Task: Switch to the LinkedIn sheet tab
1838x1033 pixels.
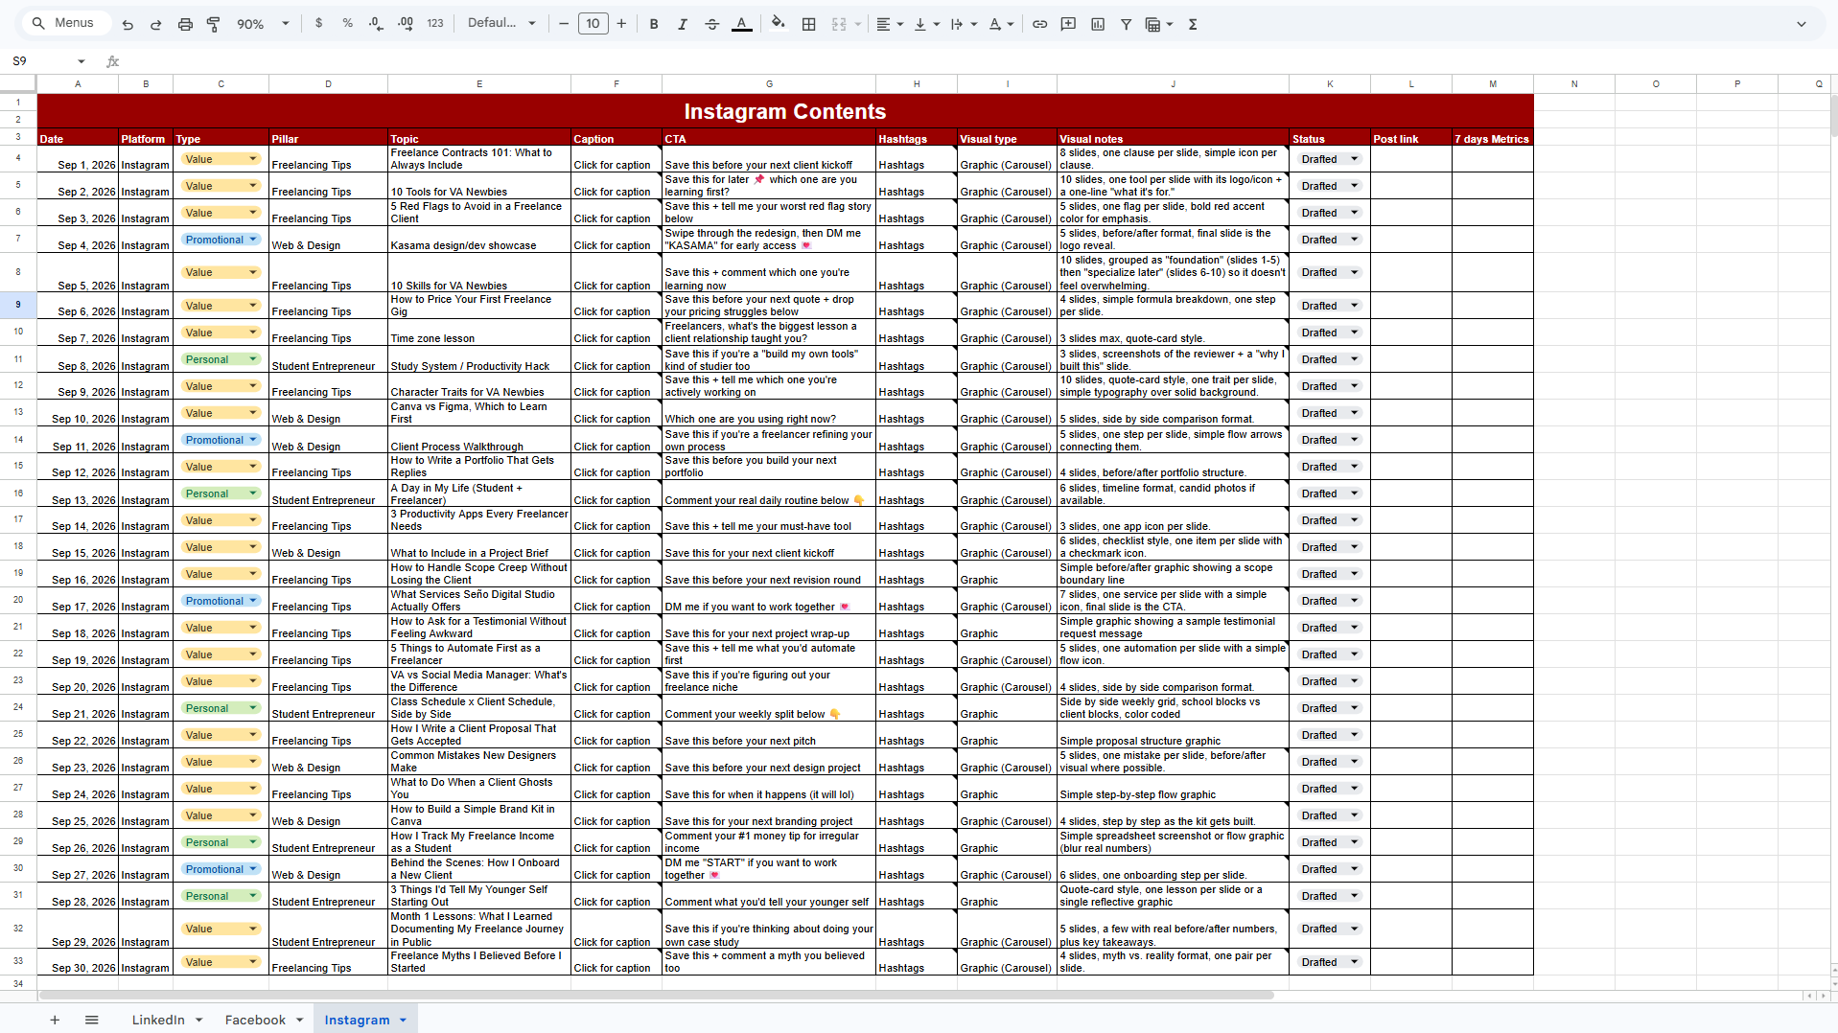Action: 158,1020
